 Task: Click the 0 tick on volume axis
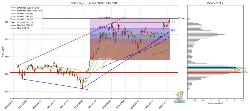click(187, 100)
